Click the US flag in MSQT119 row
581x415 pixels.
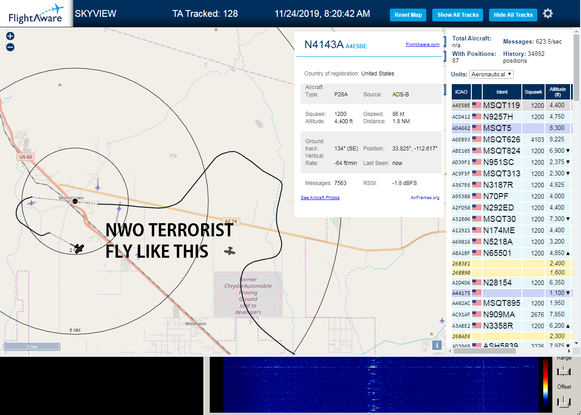477,105
